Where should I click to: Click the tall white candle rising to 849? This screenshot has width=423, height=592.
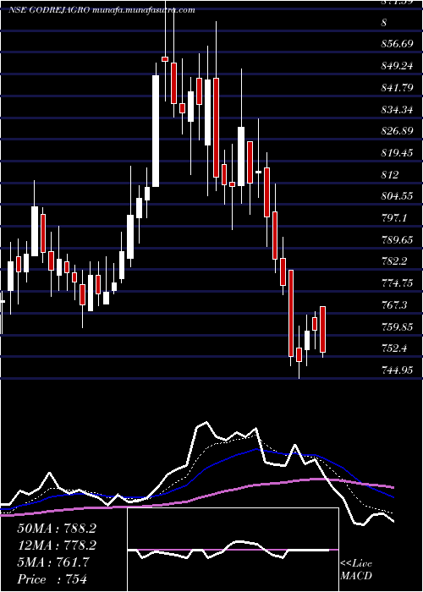156,130
